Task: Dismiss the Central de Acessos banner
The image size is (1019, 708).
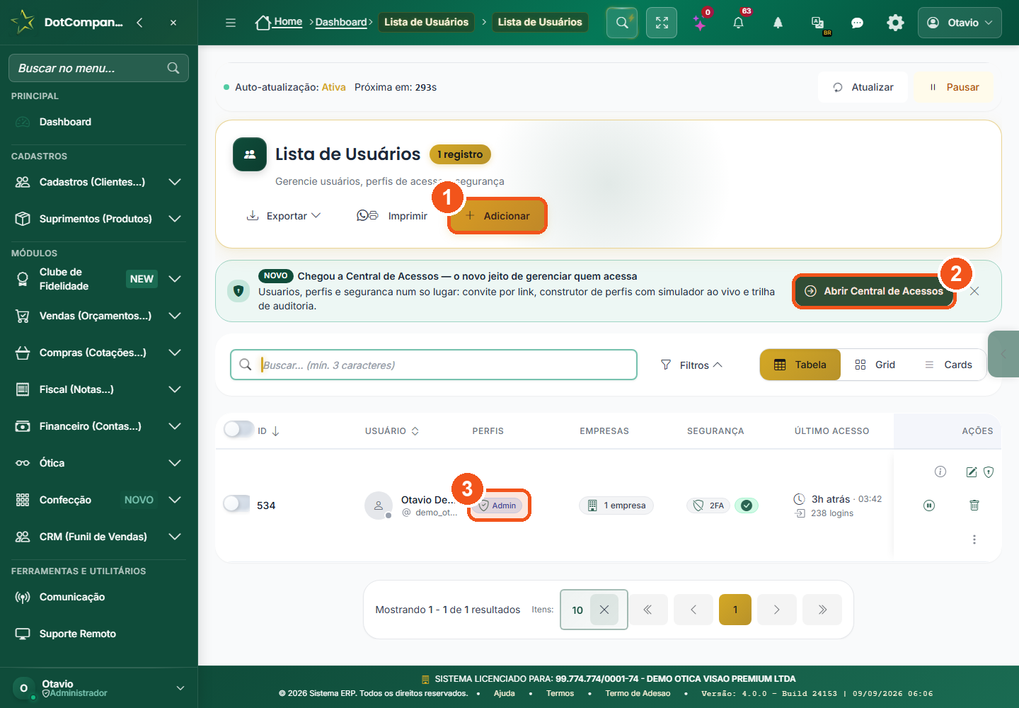Action: click(974, 291)
